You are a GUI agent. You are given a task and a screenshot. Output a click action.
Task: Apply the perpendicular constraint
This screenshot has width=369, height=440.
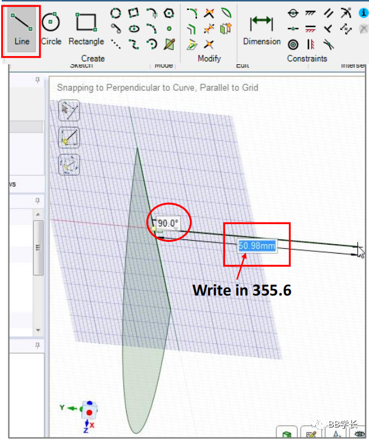click(x=328, y=29)
